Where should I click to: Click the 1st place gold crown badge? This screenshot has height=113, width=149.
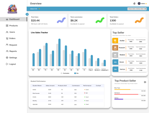(x=115, y=41)
